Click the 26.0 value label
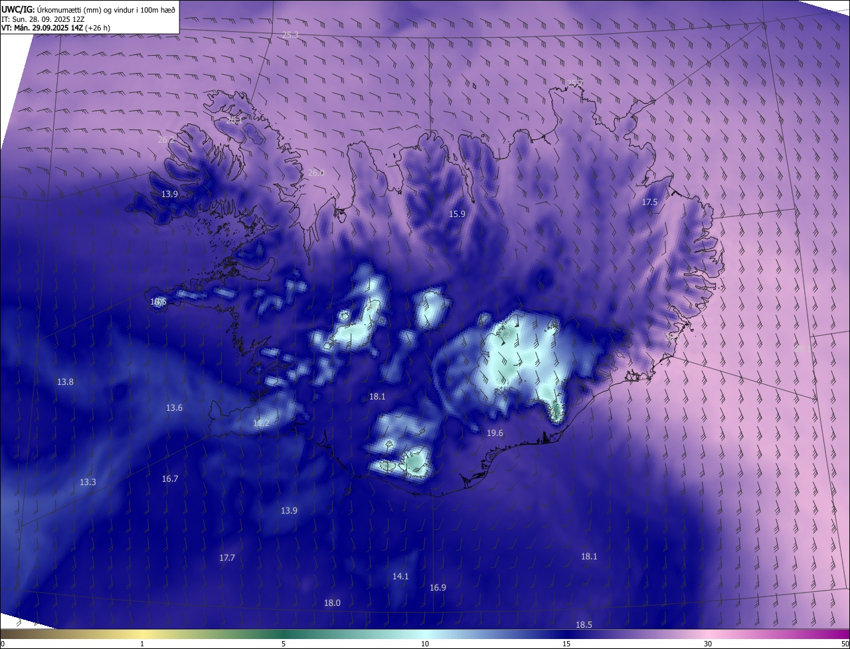 (316, 173)
